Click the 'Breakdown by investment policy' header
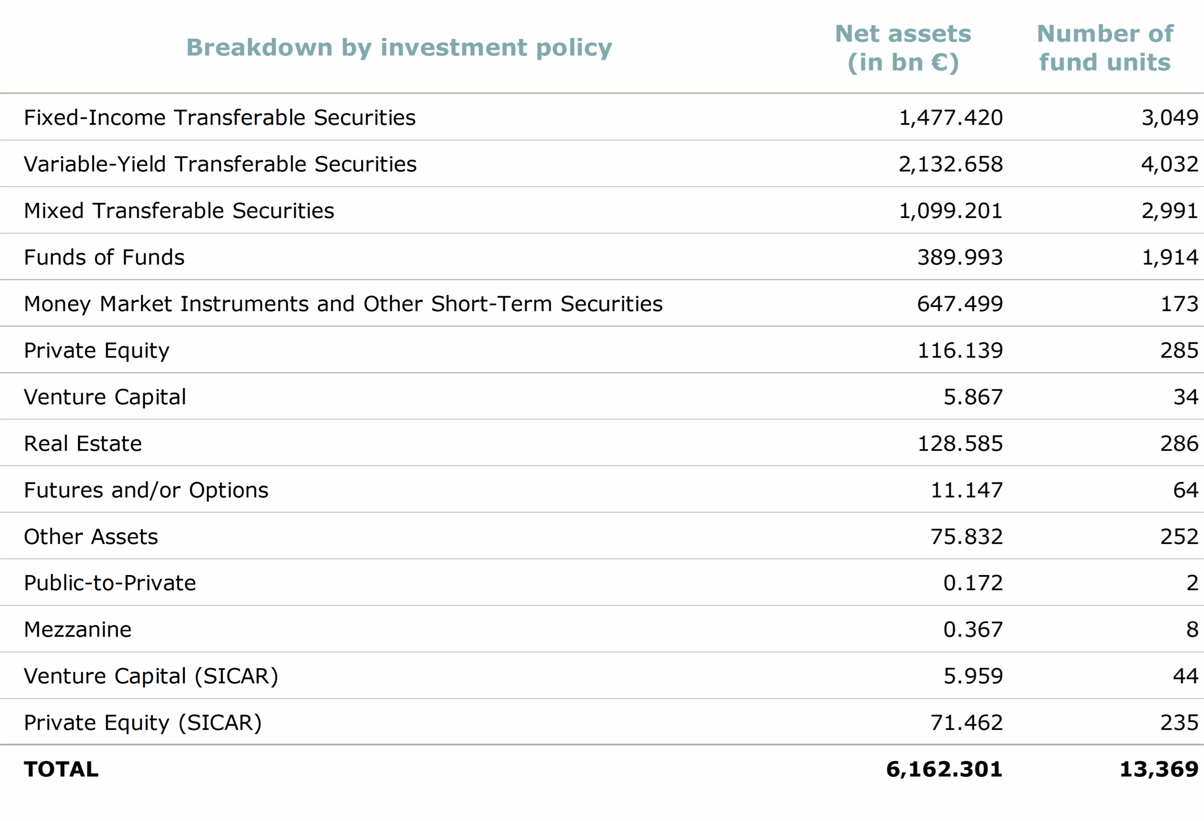The image size is (1204, 821). click(399, 47)
